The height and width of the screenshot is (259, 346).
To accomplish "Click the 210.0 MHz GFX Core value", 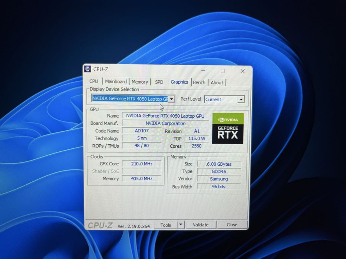I will click(x=142, y=164).
